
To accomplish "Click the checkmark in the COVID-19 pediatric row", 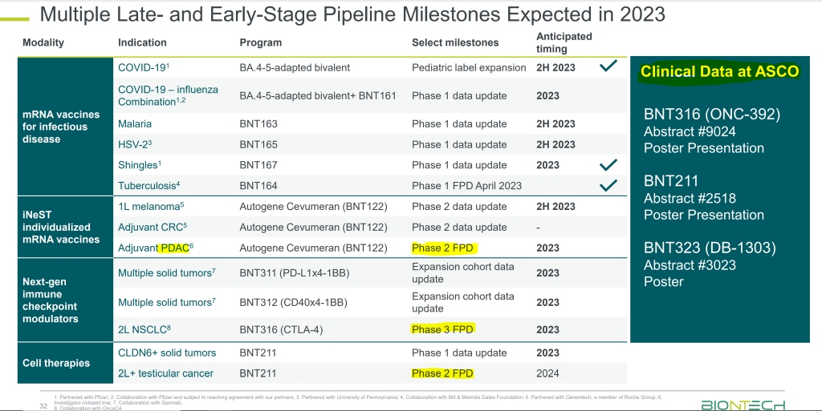I will click(608, 67).
